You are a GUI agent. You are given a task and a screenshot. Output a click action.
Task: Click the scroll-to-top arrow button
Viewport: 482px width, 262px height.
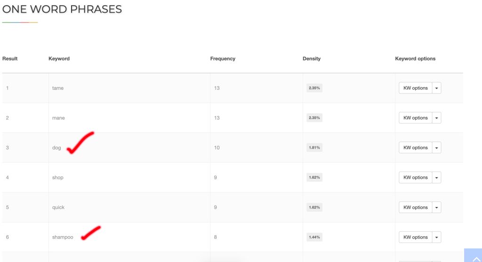473,256
